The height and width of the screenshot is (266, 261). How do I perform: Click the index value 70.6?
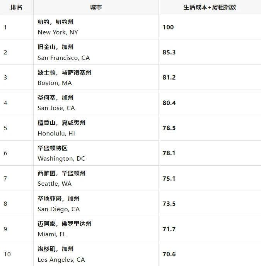(x=169, y=254)
